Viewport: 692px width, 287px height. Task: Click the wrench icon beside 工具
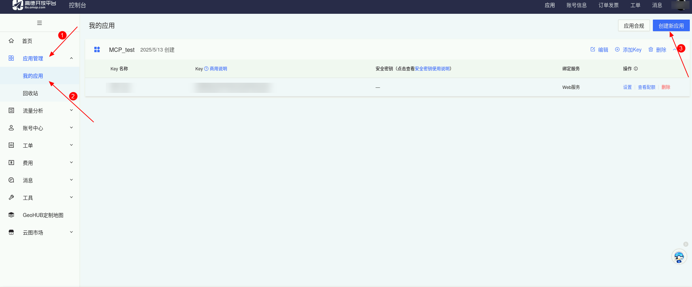11,197
